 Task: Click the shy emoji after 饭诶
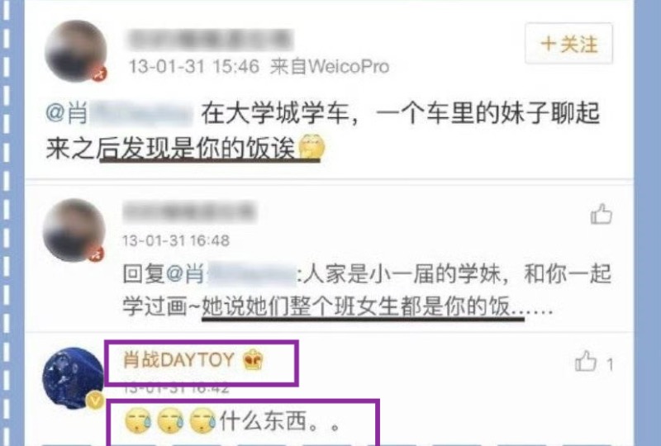coord(311,146)
